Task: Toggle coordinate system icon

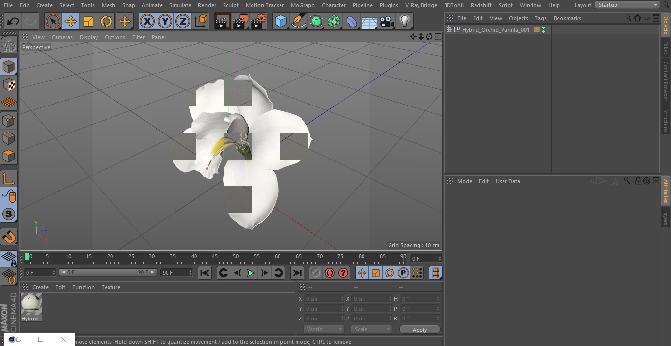Action: (201, 22)
